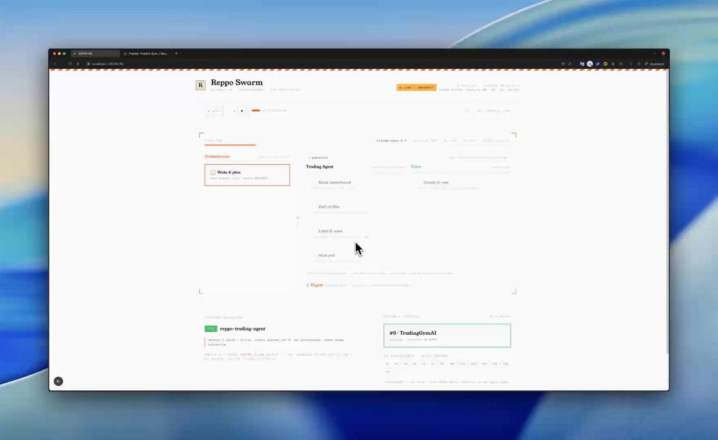Click the #1 datanet chip
The image size is (718, 440).
387,363
